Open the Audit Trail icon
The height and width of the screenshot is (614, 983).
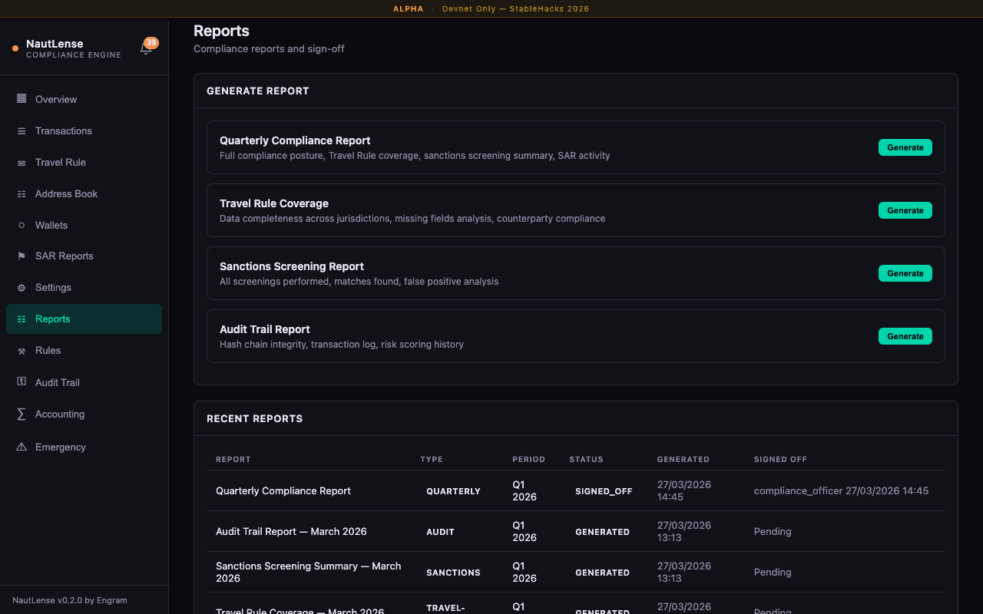[22, 382]
